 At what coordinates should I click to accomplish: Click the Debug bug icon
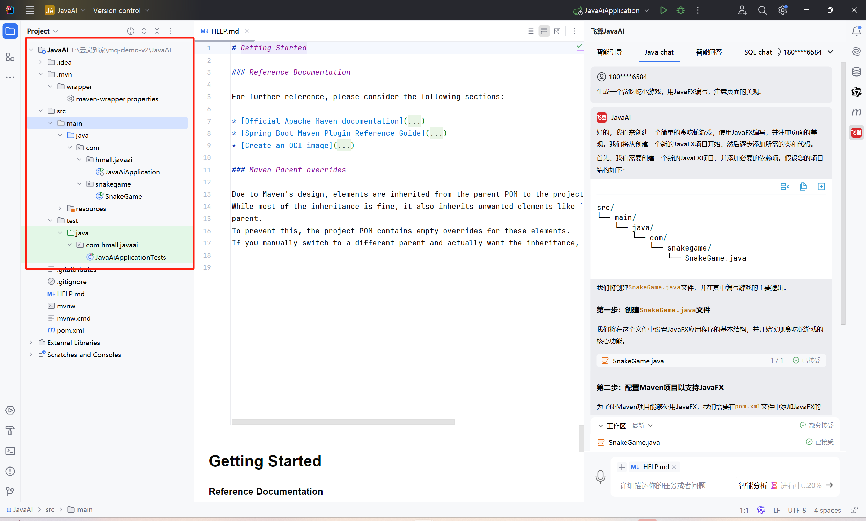[x=680, y=10]
